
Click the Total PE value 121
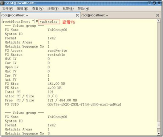(x=50, y=92)
